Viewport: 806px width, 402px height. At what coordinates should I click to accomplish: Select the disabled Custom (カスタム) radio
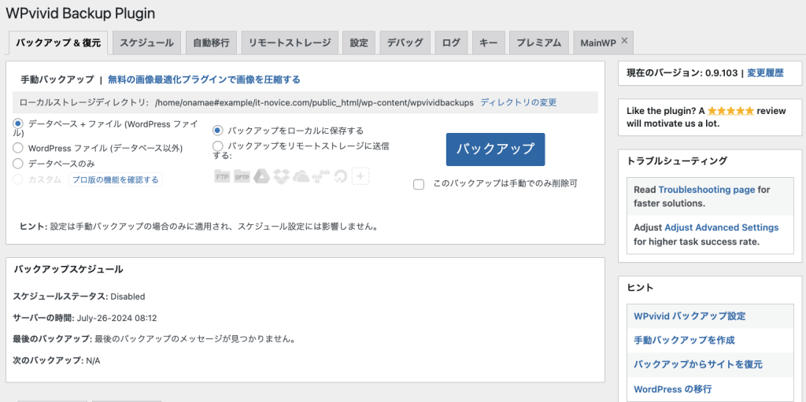click(x=18, y=179)
